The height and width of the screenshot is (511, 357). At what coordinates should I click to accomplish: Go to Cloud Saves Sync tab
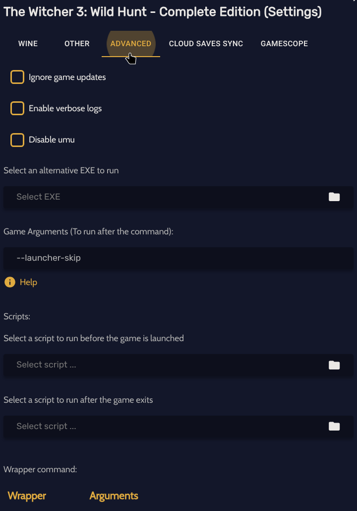[x=206, y=44]
